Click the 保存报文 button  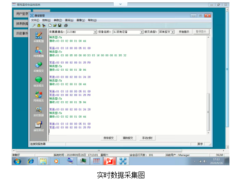pos(108,138)
